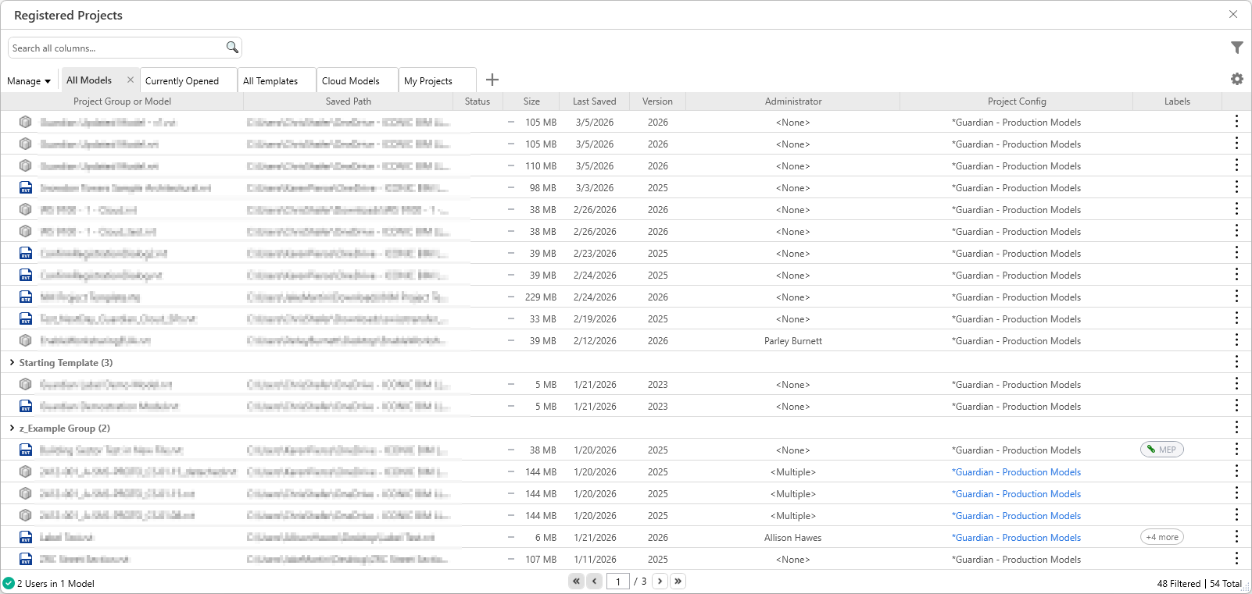Add a new tab with the plus icon
The width and height of the screenshot is (1252, 594).
pyautogui.click(x=492, y=80)
